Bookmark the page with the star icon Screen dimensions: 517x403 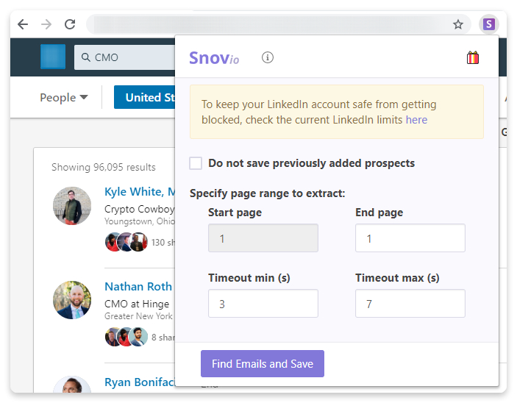click(x=458, y=24)
